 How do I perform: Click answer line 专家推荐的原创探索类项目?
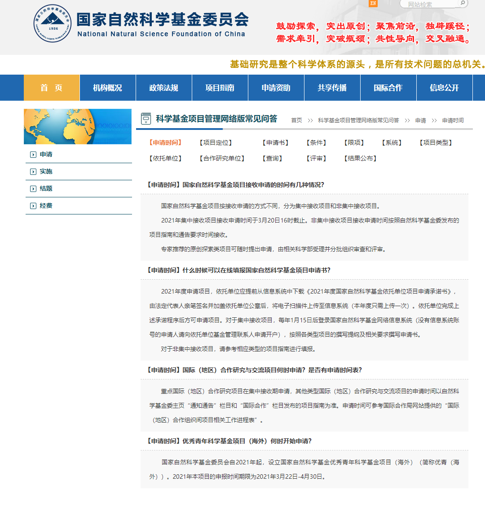coord(273,249)
